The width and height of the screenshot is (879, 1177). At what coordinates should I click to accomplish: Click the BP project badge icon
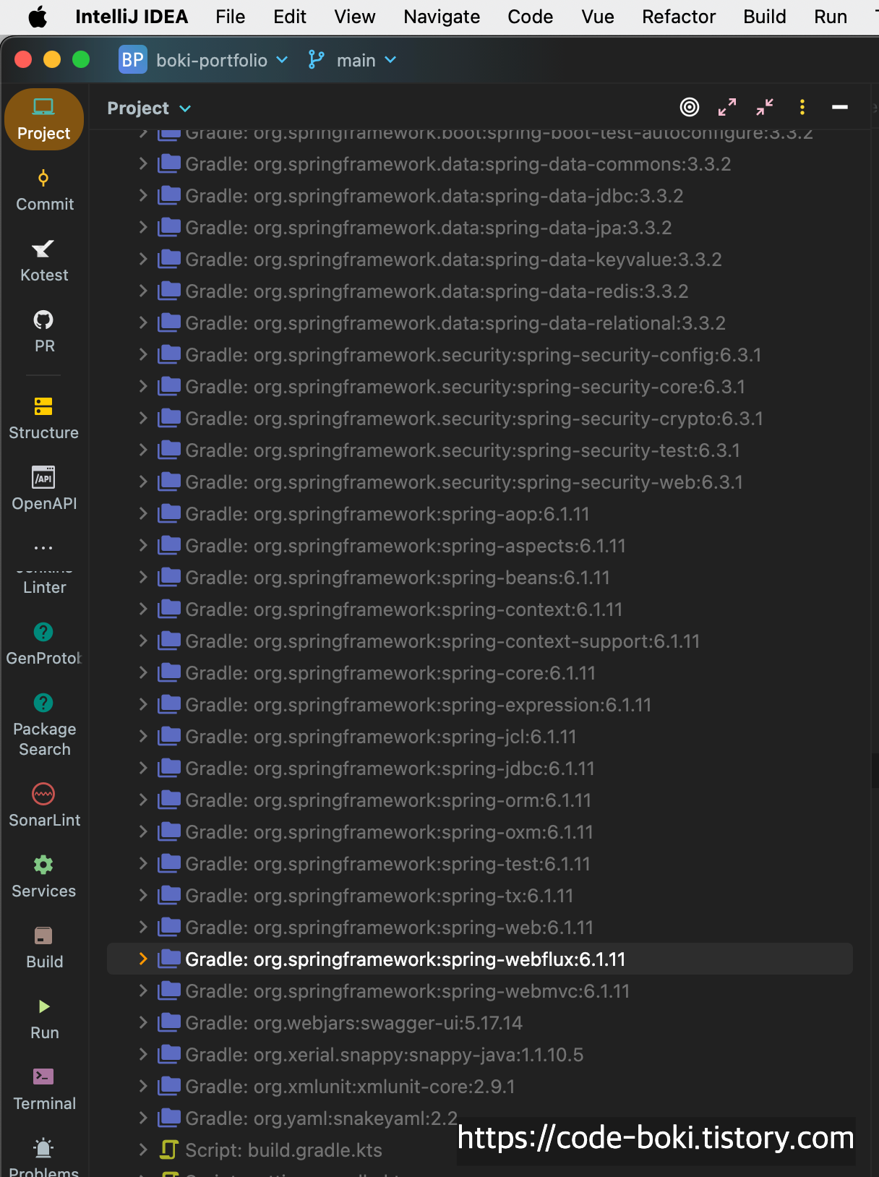[x=133, y=60]
